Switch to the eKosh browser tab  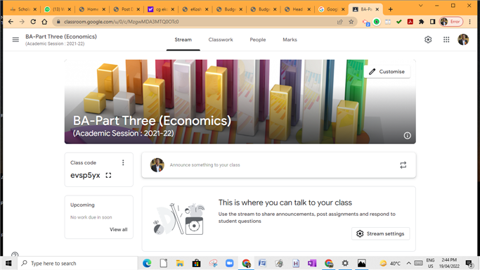pyautogui.click(x=195, y=9)
